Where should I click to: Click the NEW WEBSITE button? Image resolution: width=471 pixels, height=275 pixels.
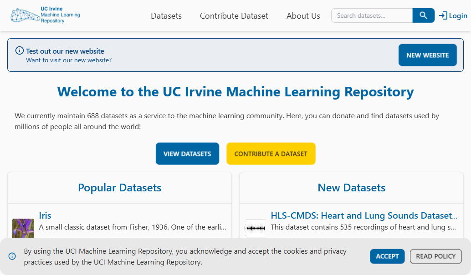(427, 55)
